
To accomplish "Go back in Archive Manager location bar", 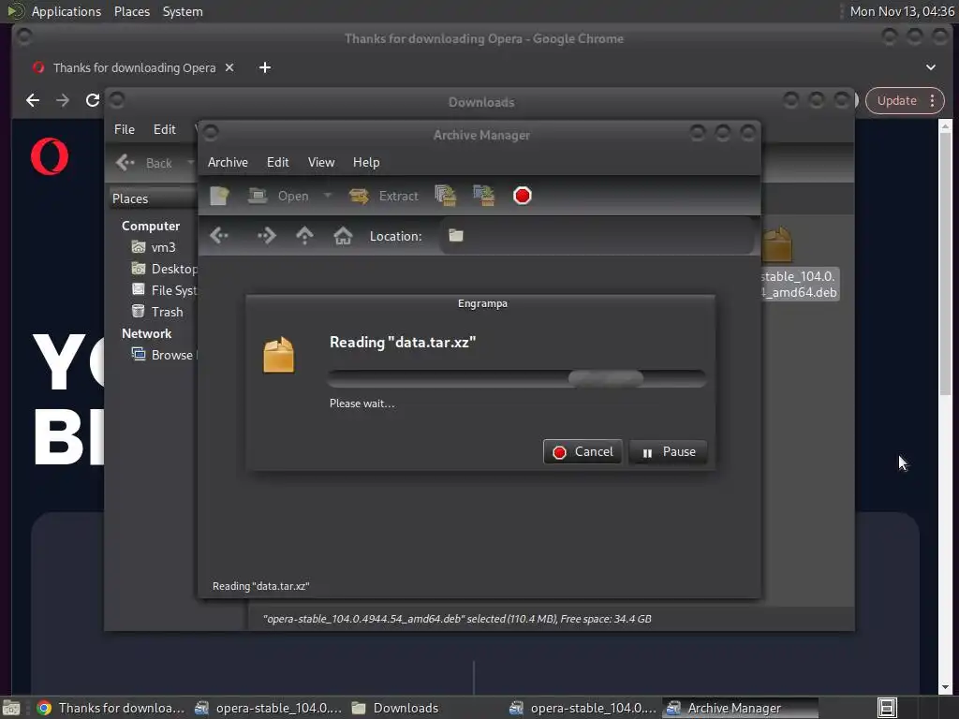I will [219, 235].
